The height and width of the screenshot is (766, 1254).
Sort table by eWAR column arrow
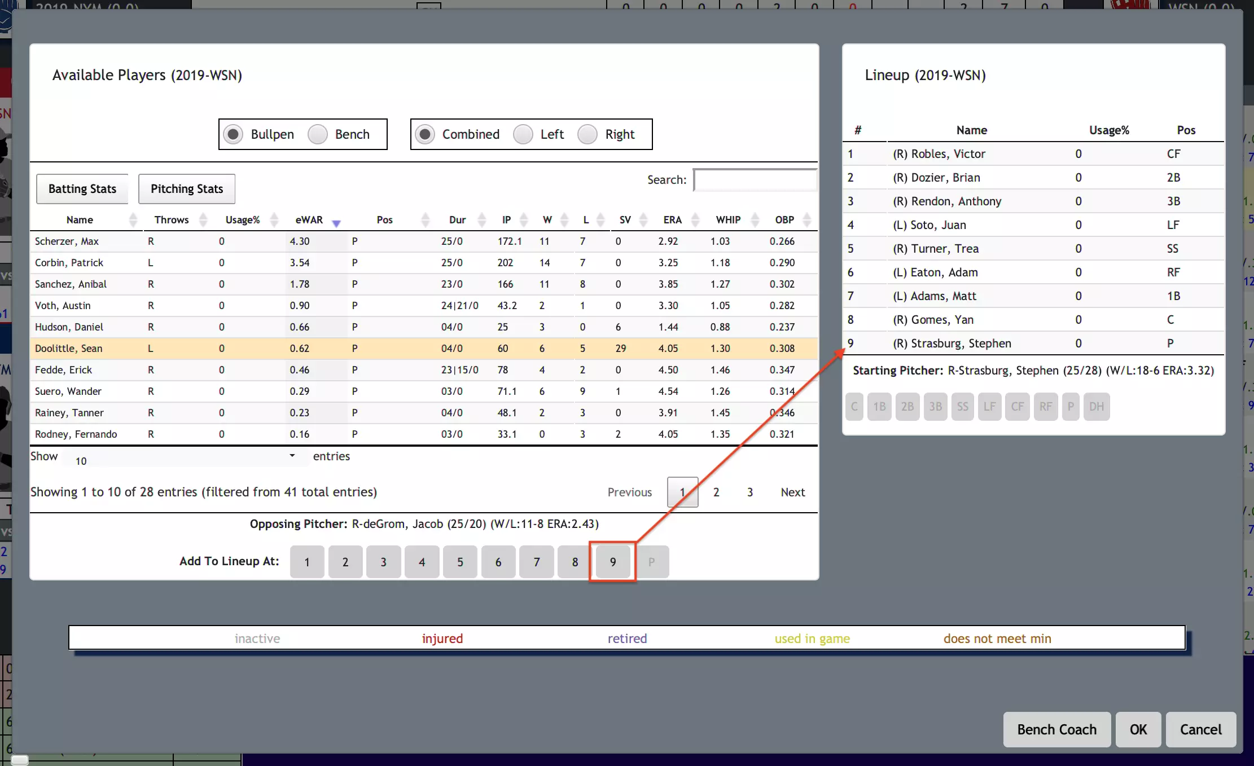click(x=336, y=223)
